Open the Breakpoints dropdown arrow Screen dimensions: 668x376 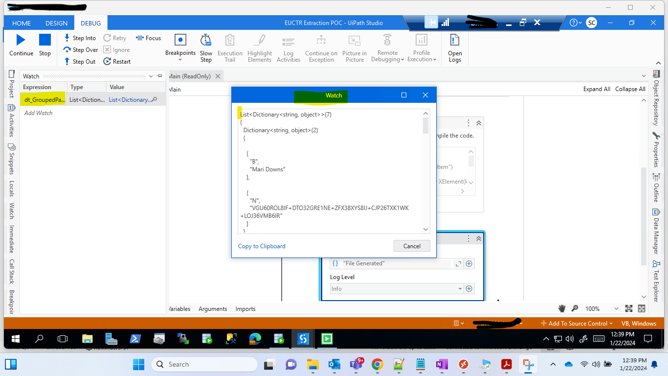[180, 60]
